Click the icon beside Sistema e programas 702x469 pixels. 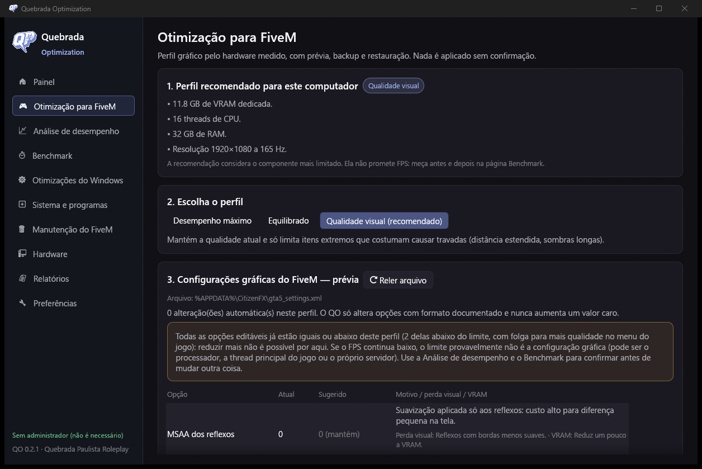tap(22, 205)
